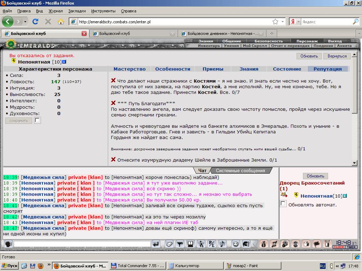The image size is (362, 271).
Task: Click the coins face icon in bottom bar
Action: (285, 244)
